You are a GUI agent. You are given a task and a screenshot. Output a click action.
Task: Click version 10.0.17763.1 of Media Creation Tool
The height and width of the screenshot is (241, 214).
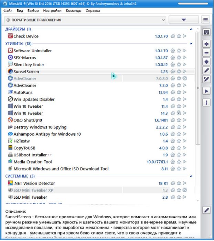[157, 162]
